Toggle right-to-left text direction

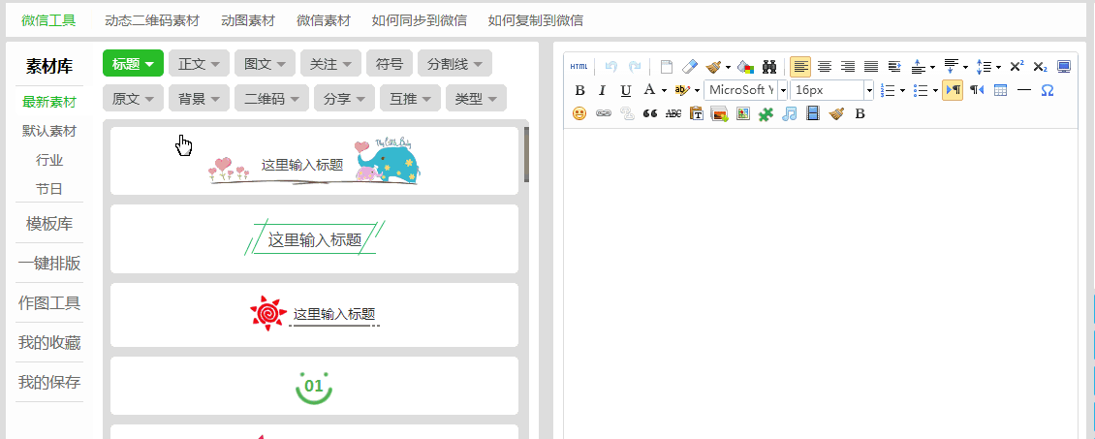point(977,90)
